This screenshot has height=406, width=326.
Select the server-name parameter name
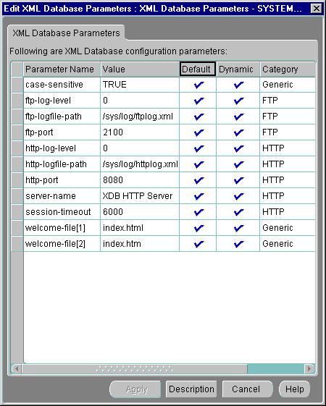pyautogui.click(x=62, y=196)
